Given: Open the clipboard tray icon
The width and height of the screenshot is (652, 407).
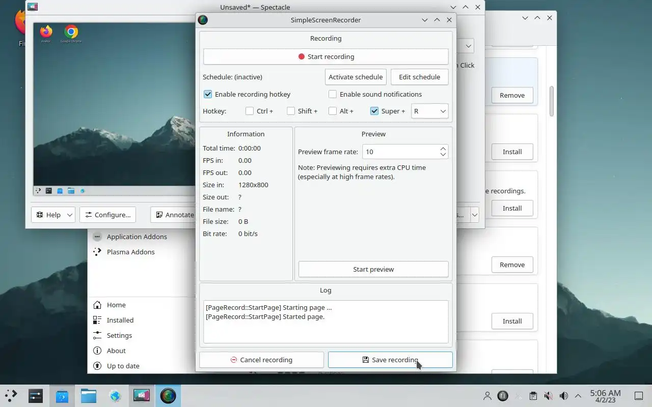Looking at the screenshot, I should [x=533, y=396].
